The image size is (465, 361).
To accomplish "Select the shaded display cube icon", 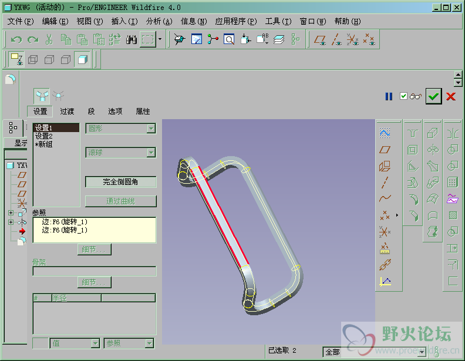I will tap(82, 59).
